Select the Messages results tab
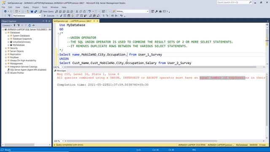This screenshot has width=270, height=152. [60, 71]
